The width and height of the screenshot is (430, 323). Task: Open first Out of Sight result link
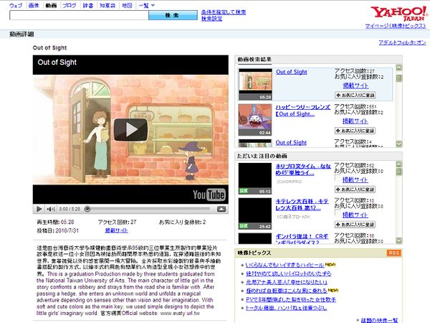pos(291,72)
